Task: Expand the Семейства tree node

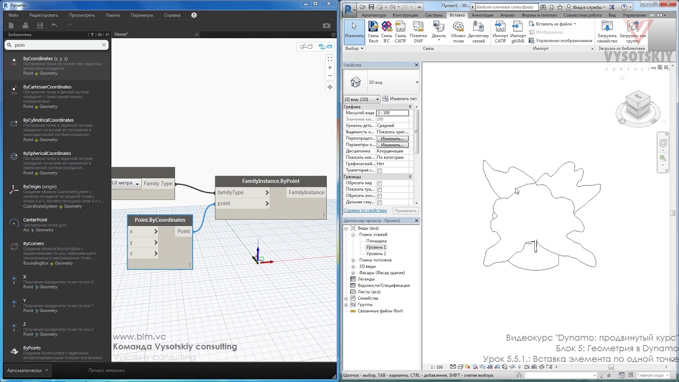Action: [346, 298]
